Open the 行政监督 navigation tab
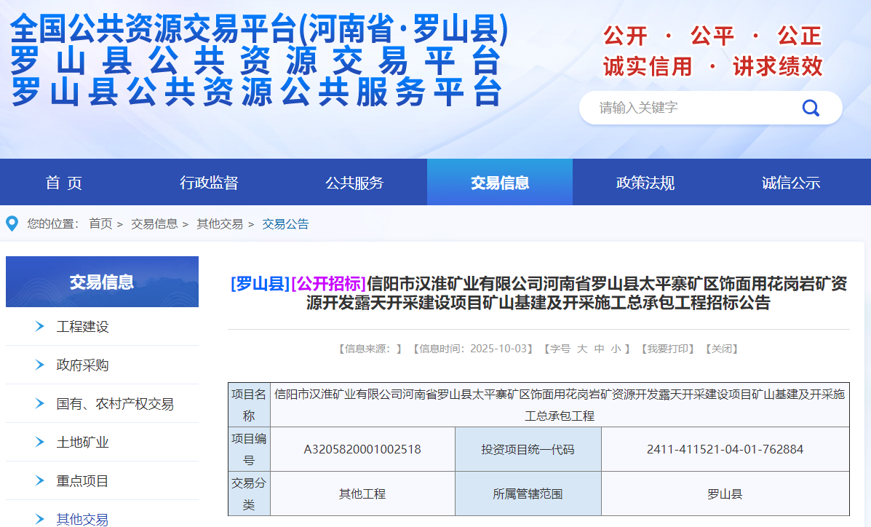Screen dimensions: 871x527 209,183
